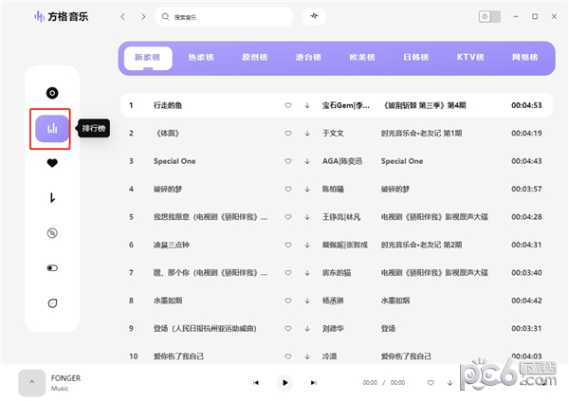
Task: Play the previous track
Action: click(x=256, y=383)
